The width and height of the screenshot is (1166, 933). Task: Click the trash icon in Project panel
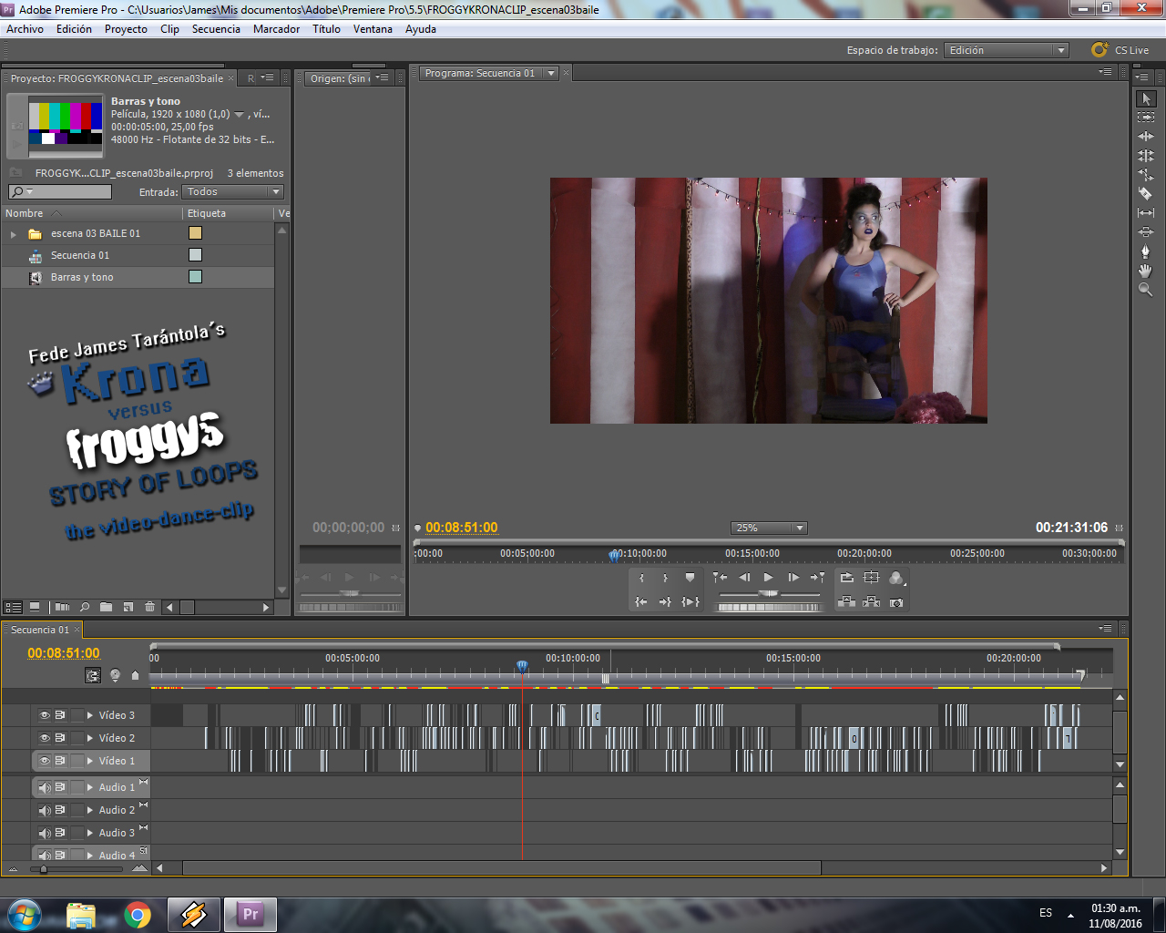coord(149,607)
